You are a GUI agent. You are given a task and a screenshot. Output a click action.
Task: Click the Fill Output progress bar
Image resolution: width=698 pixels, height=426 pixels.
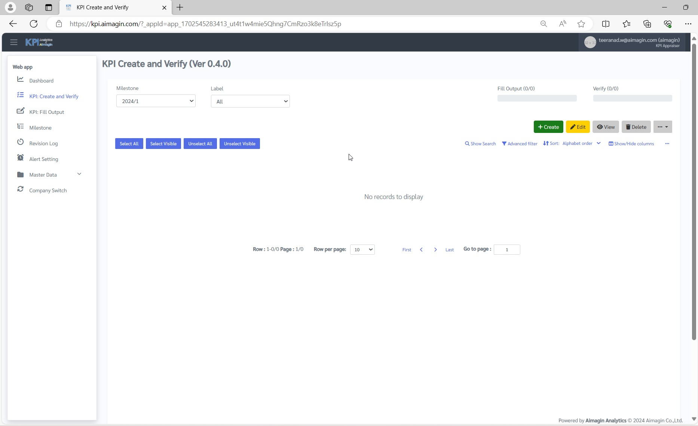pyautogui.click(x=537, y=98)
